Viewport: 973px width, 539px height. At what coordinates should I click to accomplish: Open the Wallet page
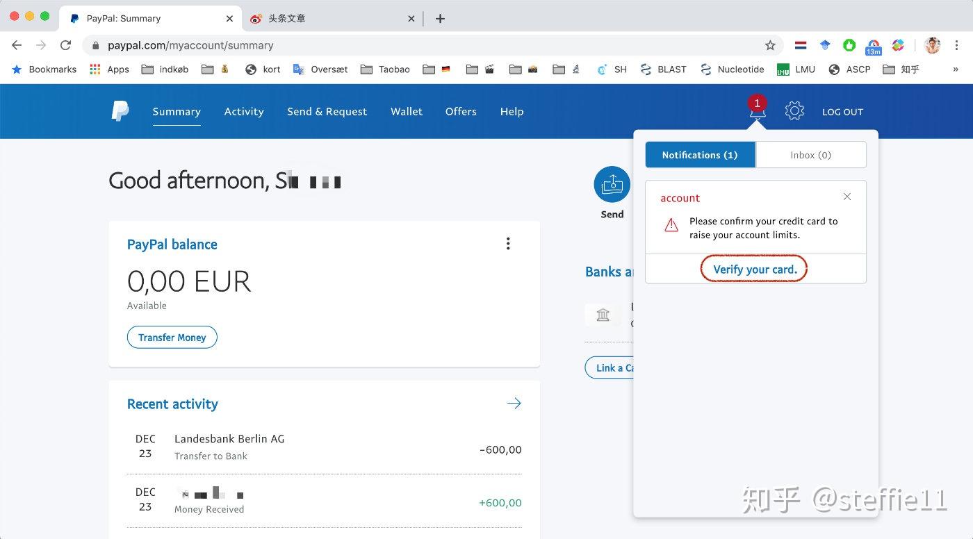407,112
